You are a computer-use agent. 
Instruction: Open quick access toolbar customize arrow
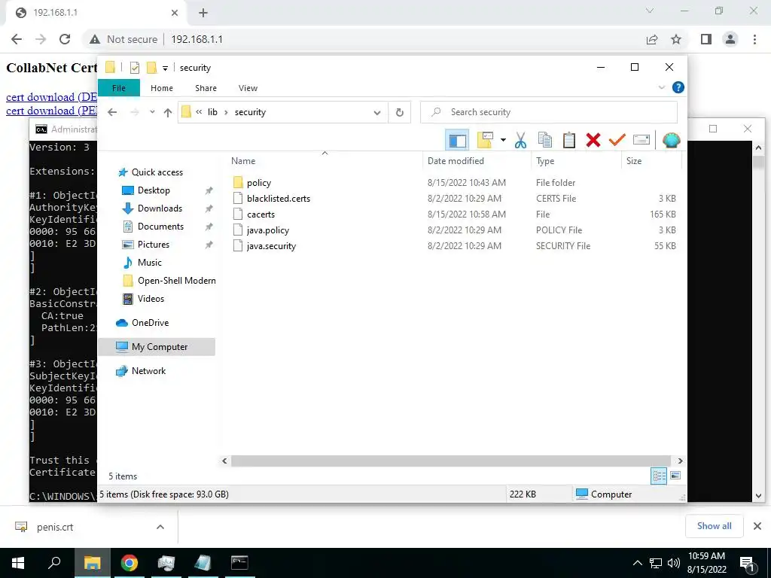[165, 68]
